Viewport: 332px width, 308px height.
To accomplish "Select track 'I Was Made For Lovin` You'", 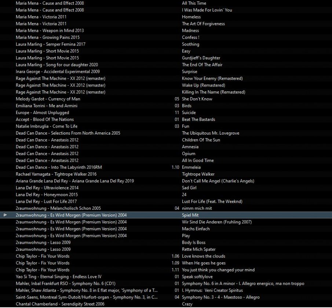I will [x=207, y=10].
